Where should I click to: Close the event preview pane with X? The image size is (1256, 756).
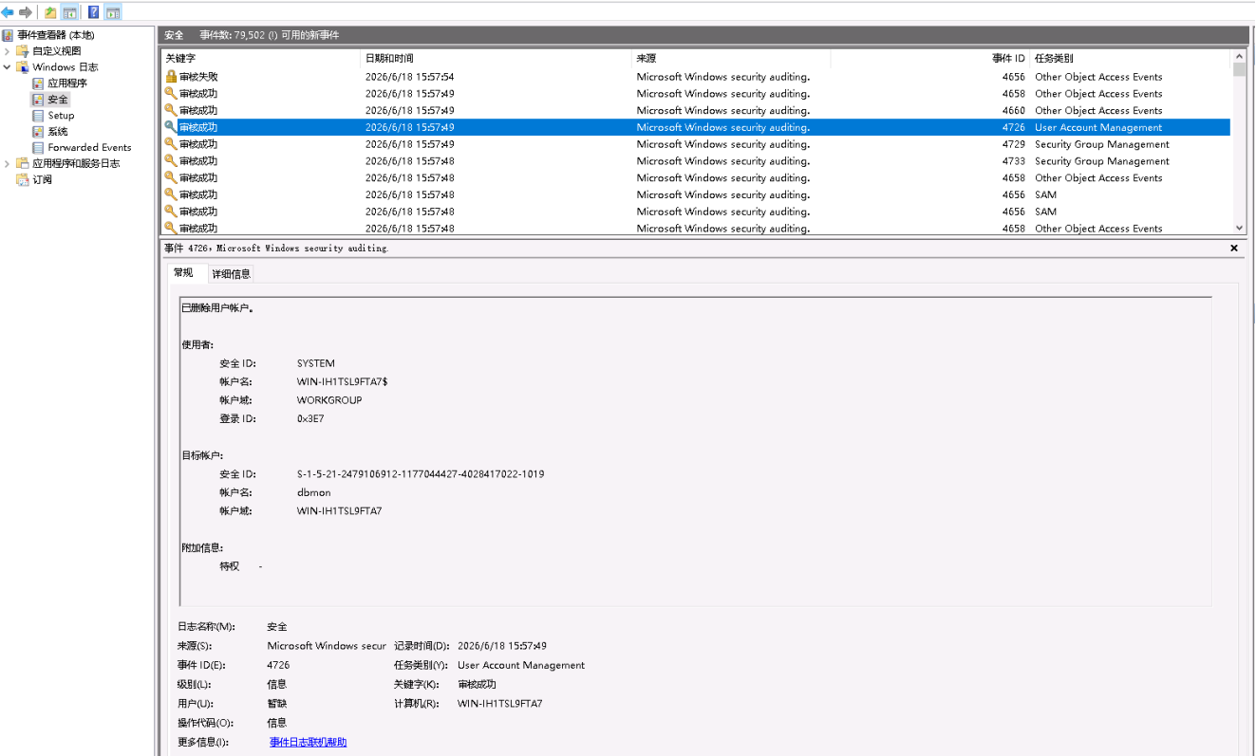(1234, 248)
